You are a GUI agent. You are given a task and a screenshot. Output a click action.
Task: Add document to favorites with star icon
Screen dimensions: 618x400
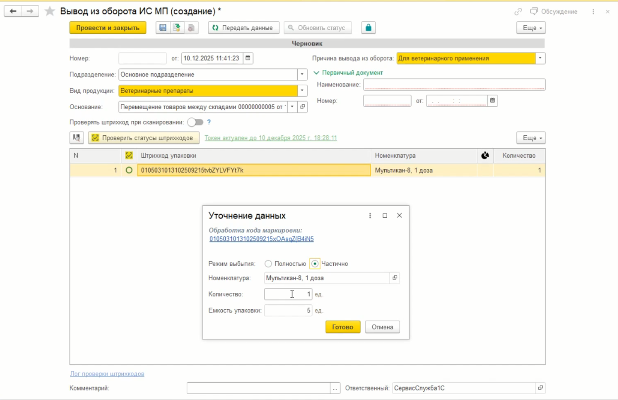coord(50,11)
